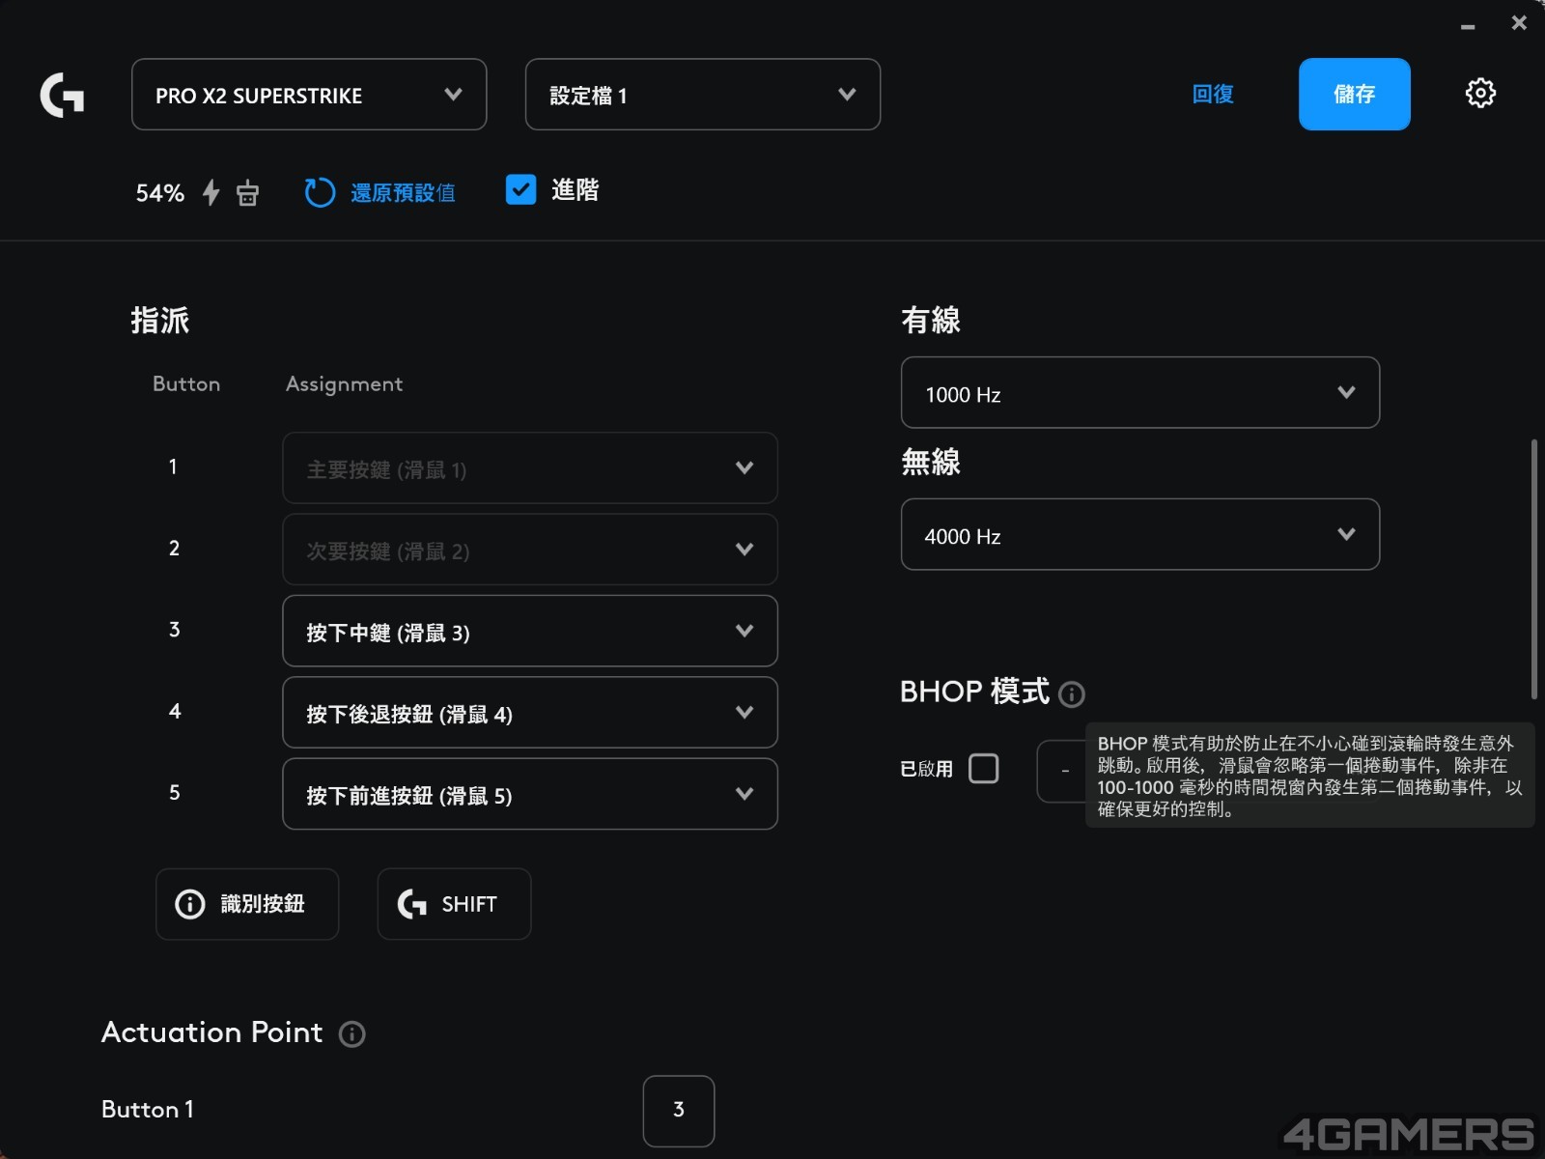Screen dimensions: 1545x1159
Task: Open button 3 按下中鍵 assignment dropdown
Action: [529, 632]
